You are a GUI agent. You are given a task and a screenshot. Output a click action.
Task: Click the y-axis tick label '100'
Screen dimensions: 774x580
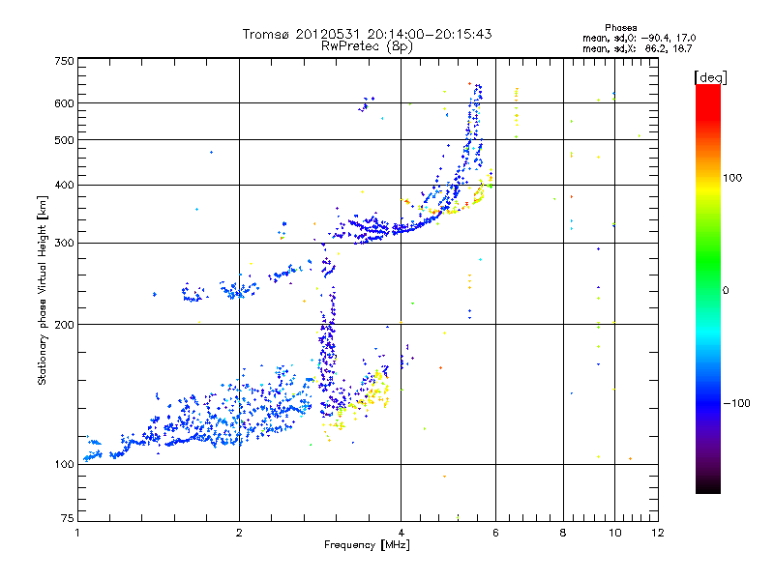64,464
